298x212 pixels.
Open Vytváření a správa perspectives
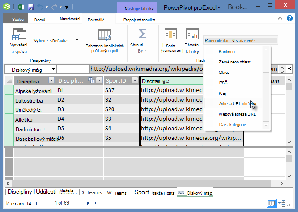[19, 41]
